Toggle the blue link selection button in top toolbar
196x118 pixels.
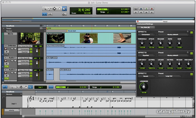point(45,14)
